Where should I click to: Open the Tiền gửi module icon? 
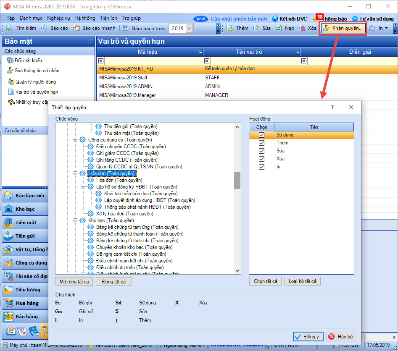(8, 236)
